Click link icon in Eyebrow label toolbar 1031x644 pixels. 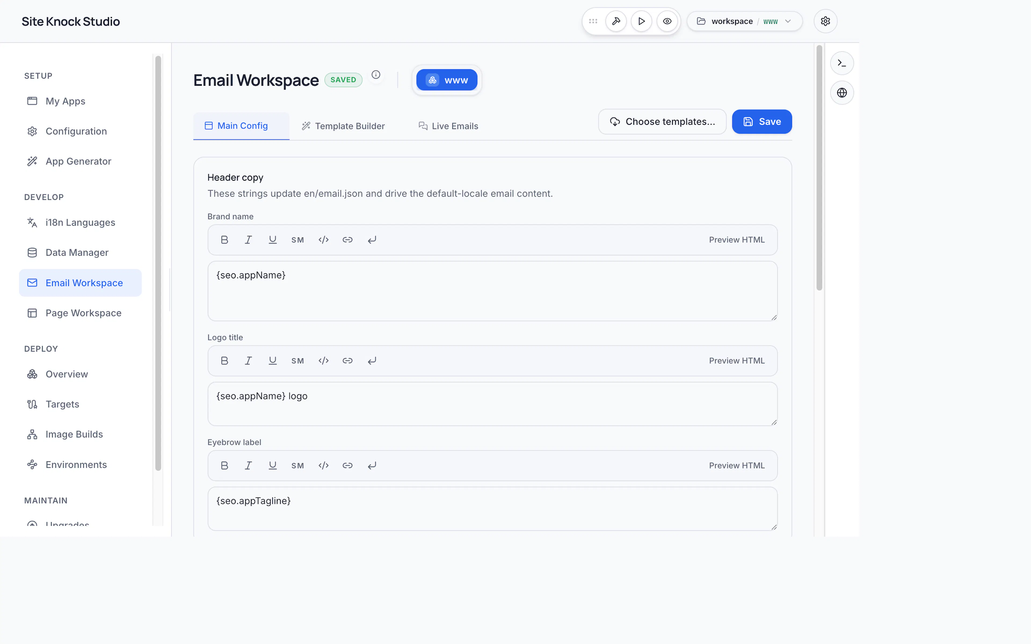348,466
